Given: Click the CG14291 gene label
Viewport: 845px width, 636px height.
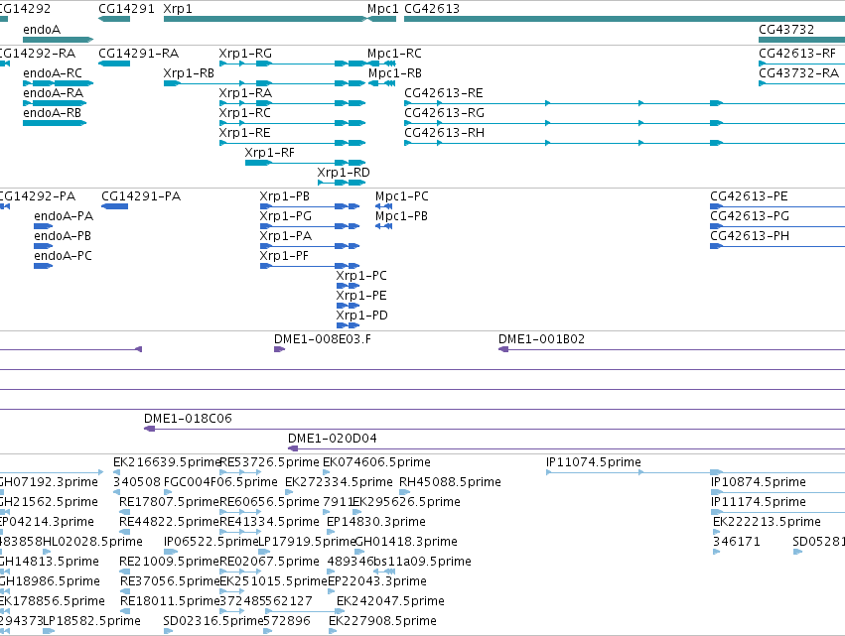Looking at the screenshot, I should click(126, 9).
